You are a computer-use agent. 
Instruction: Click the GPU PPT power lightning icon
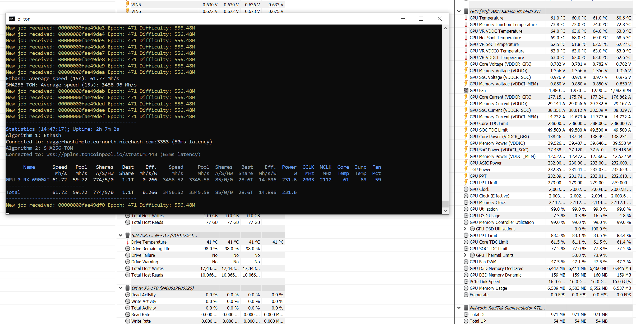(x=466, y=176)
